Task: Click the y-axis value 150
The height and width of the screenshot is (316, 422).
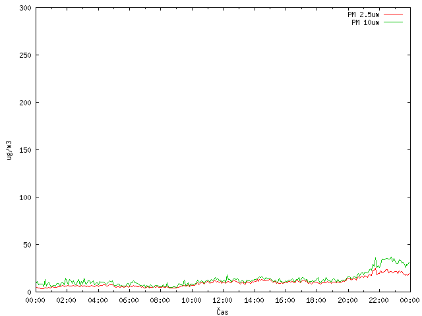Action: click(25, 150)
